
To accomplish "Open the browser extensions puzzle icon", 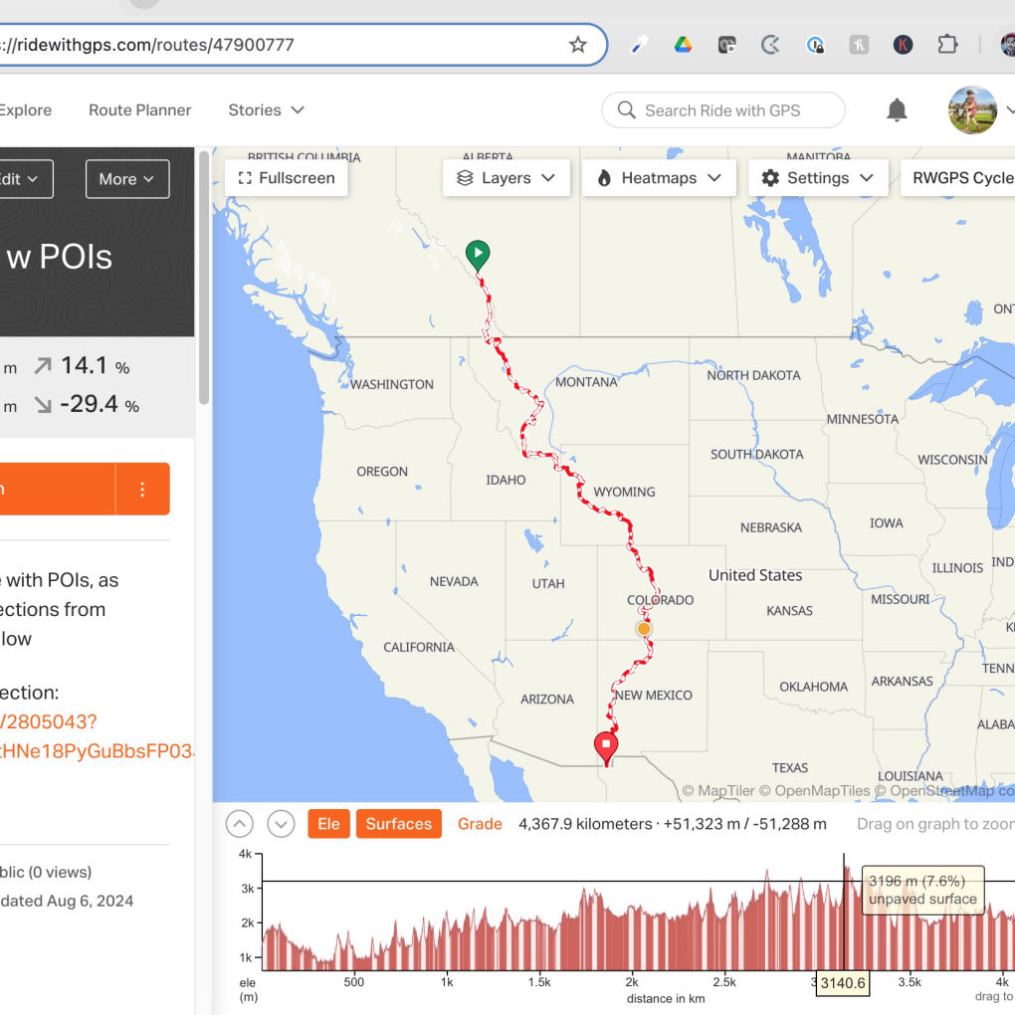I will (x=947, y=45).
